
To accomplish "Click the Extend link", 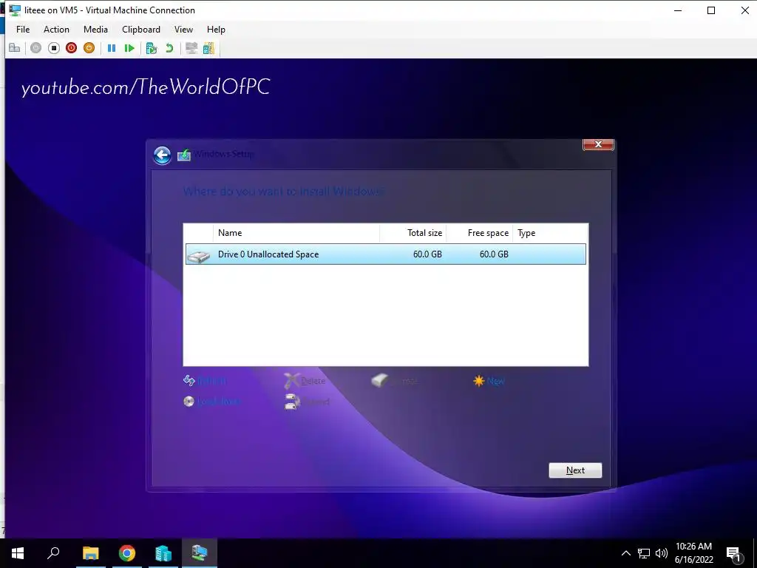I will pyautogui.click(x=316, y=402).
